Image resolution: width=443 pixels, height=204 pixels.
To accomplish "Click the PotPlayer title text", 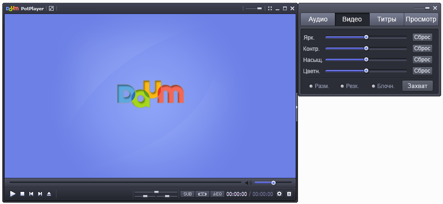I will (33, 8).
